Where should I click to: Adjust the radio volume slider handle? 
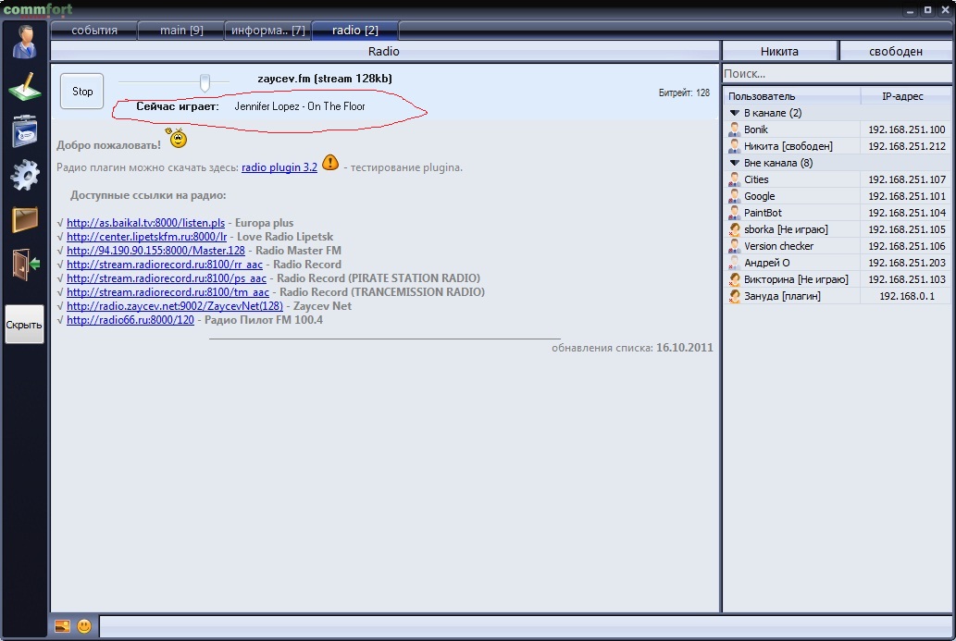coord(205,83)
